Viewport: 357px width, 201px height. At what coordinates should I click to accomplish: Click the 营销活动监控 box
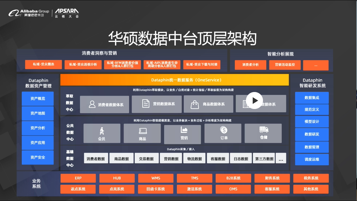(285, 65)
